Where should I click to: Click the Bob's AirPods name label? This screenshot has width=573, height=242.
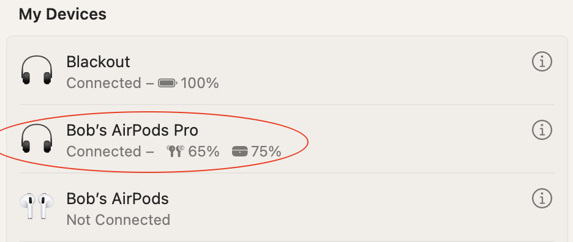118,199
